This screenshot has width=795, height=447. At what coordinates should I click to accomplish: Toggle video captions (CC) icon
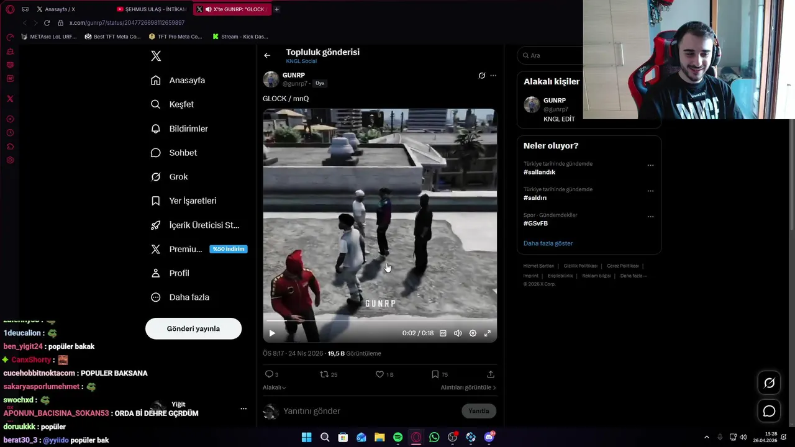point(443,333)
